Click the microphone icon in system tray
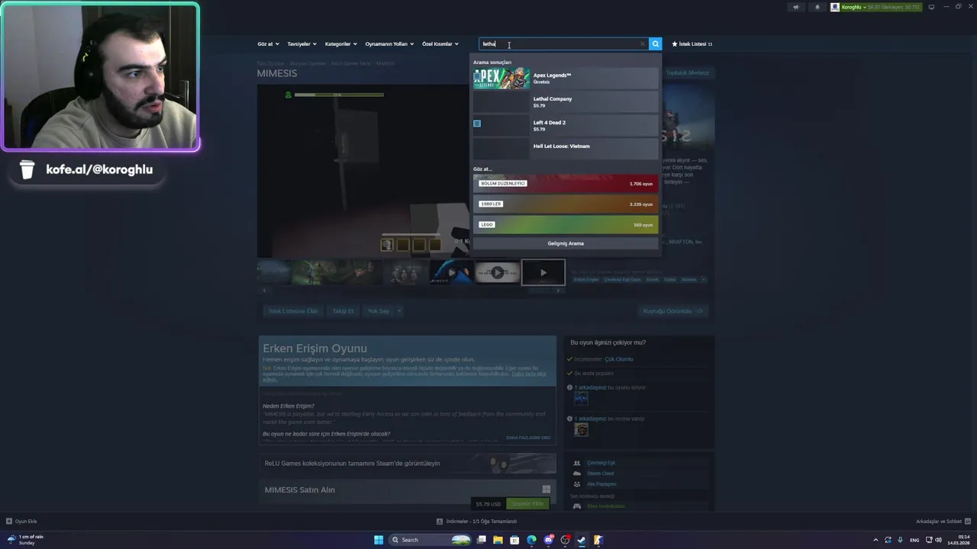977x549 pixels. 901,540
